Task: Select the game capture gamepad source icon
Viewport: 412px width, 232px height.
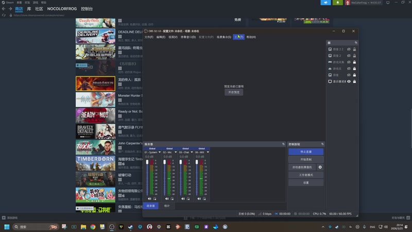Action: click(x=330, y=62)
